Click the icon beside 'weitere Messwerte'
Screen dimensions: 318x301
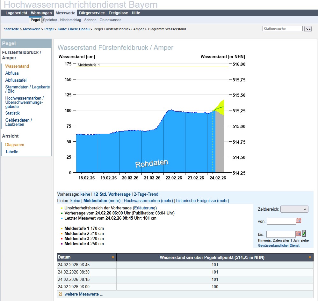point(60,294)
